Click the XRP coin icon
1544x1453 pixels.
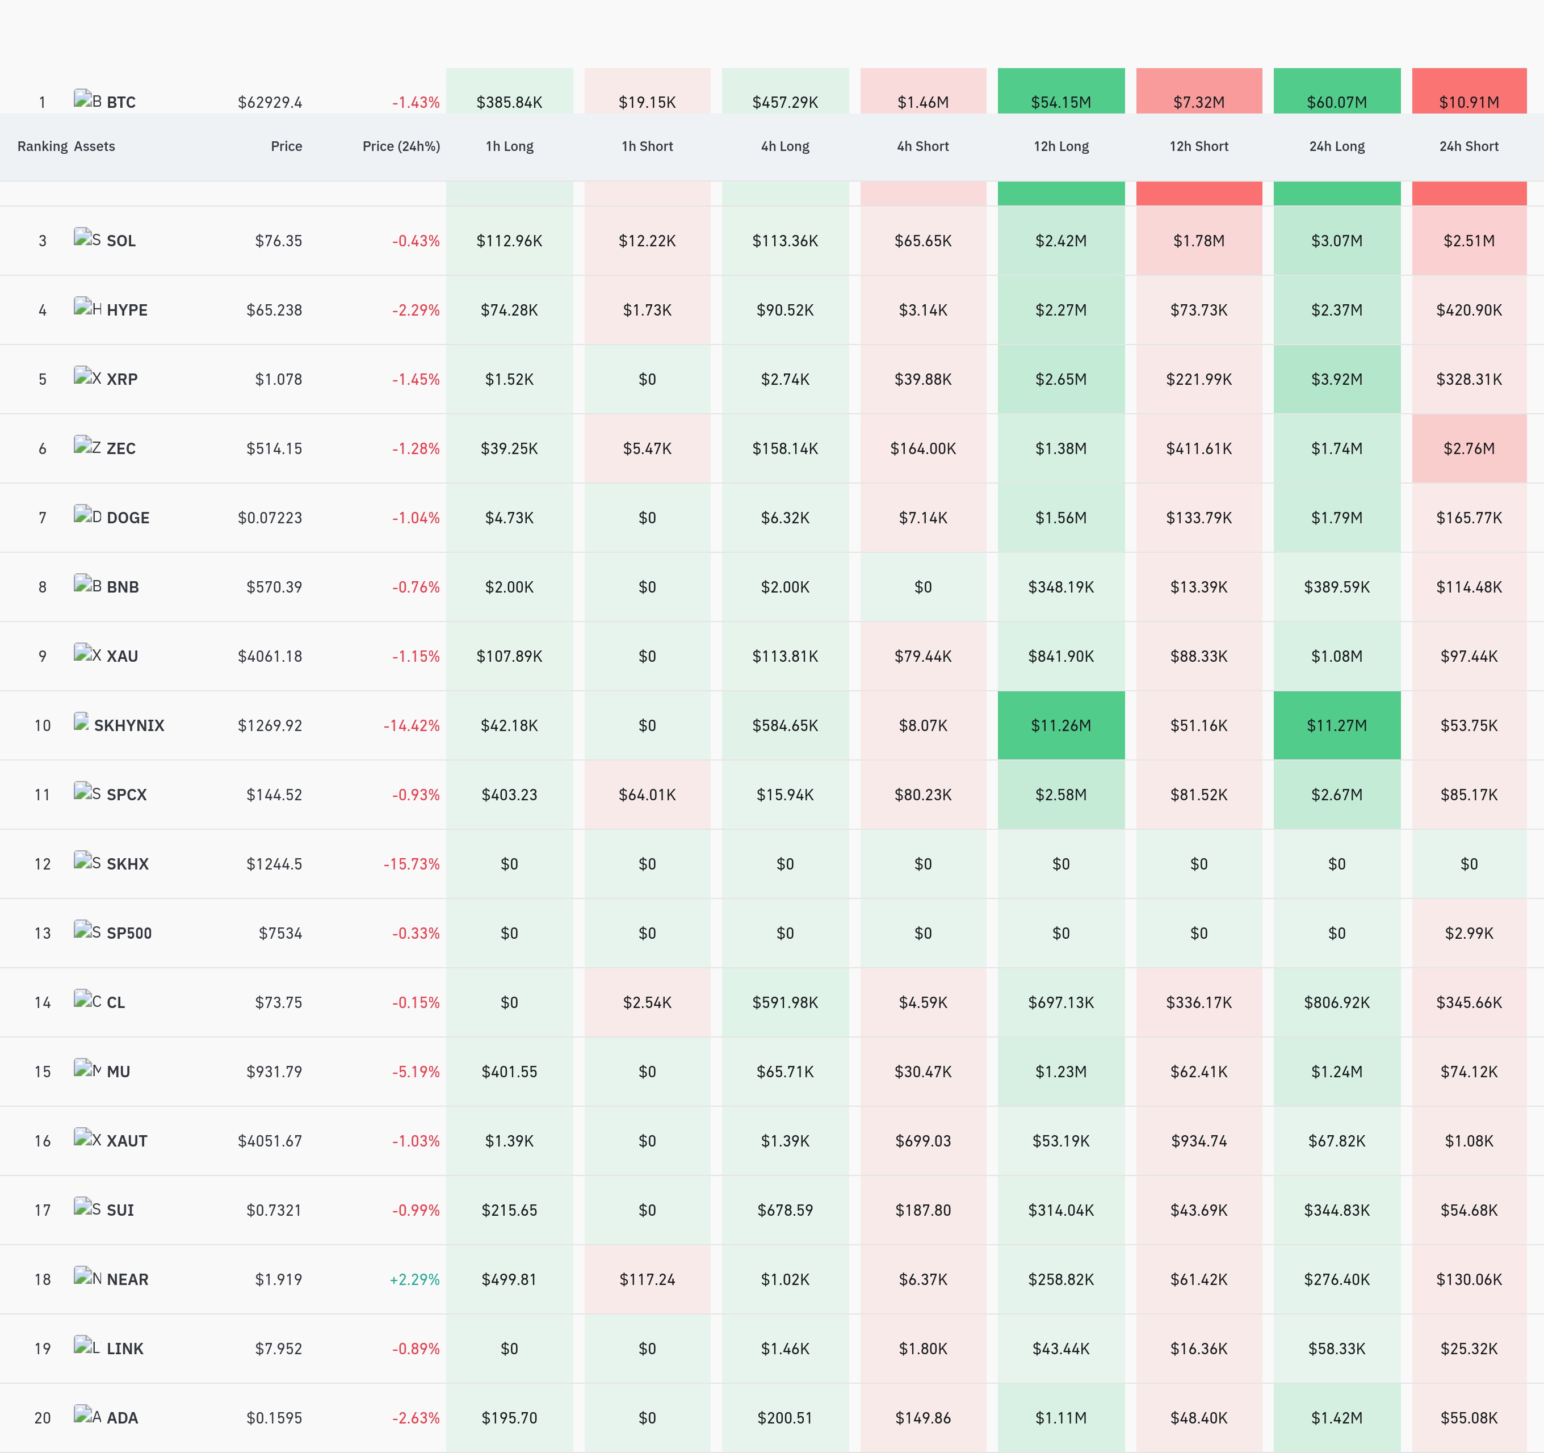pos(87,376)
